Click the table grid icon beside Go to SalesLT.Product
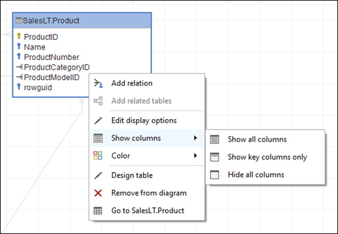The image size is (338, 234). (x=98, y=211)
